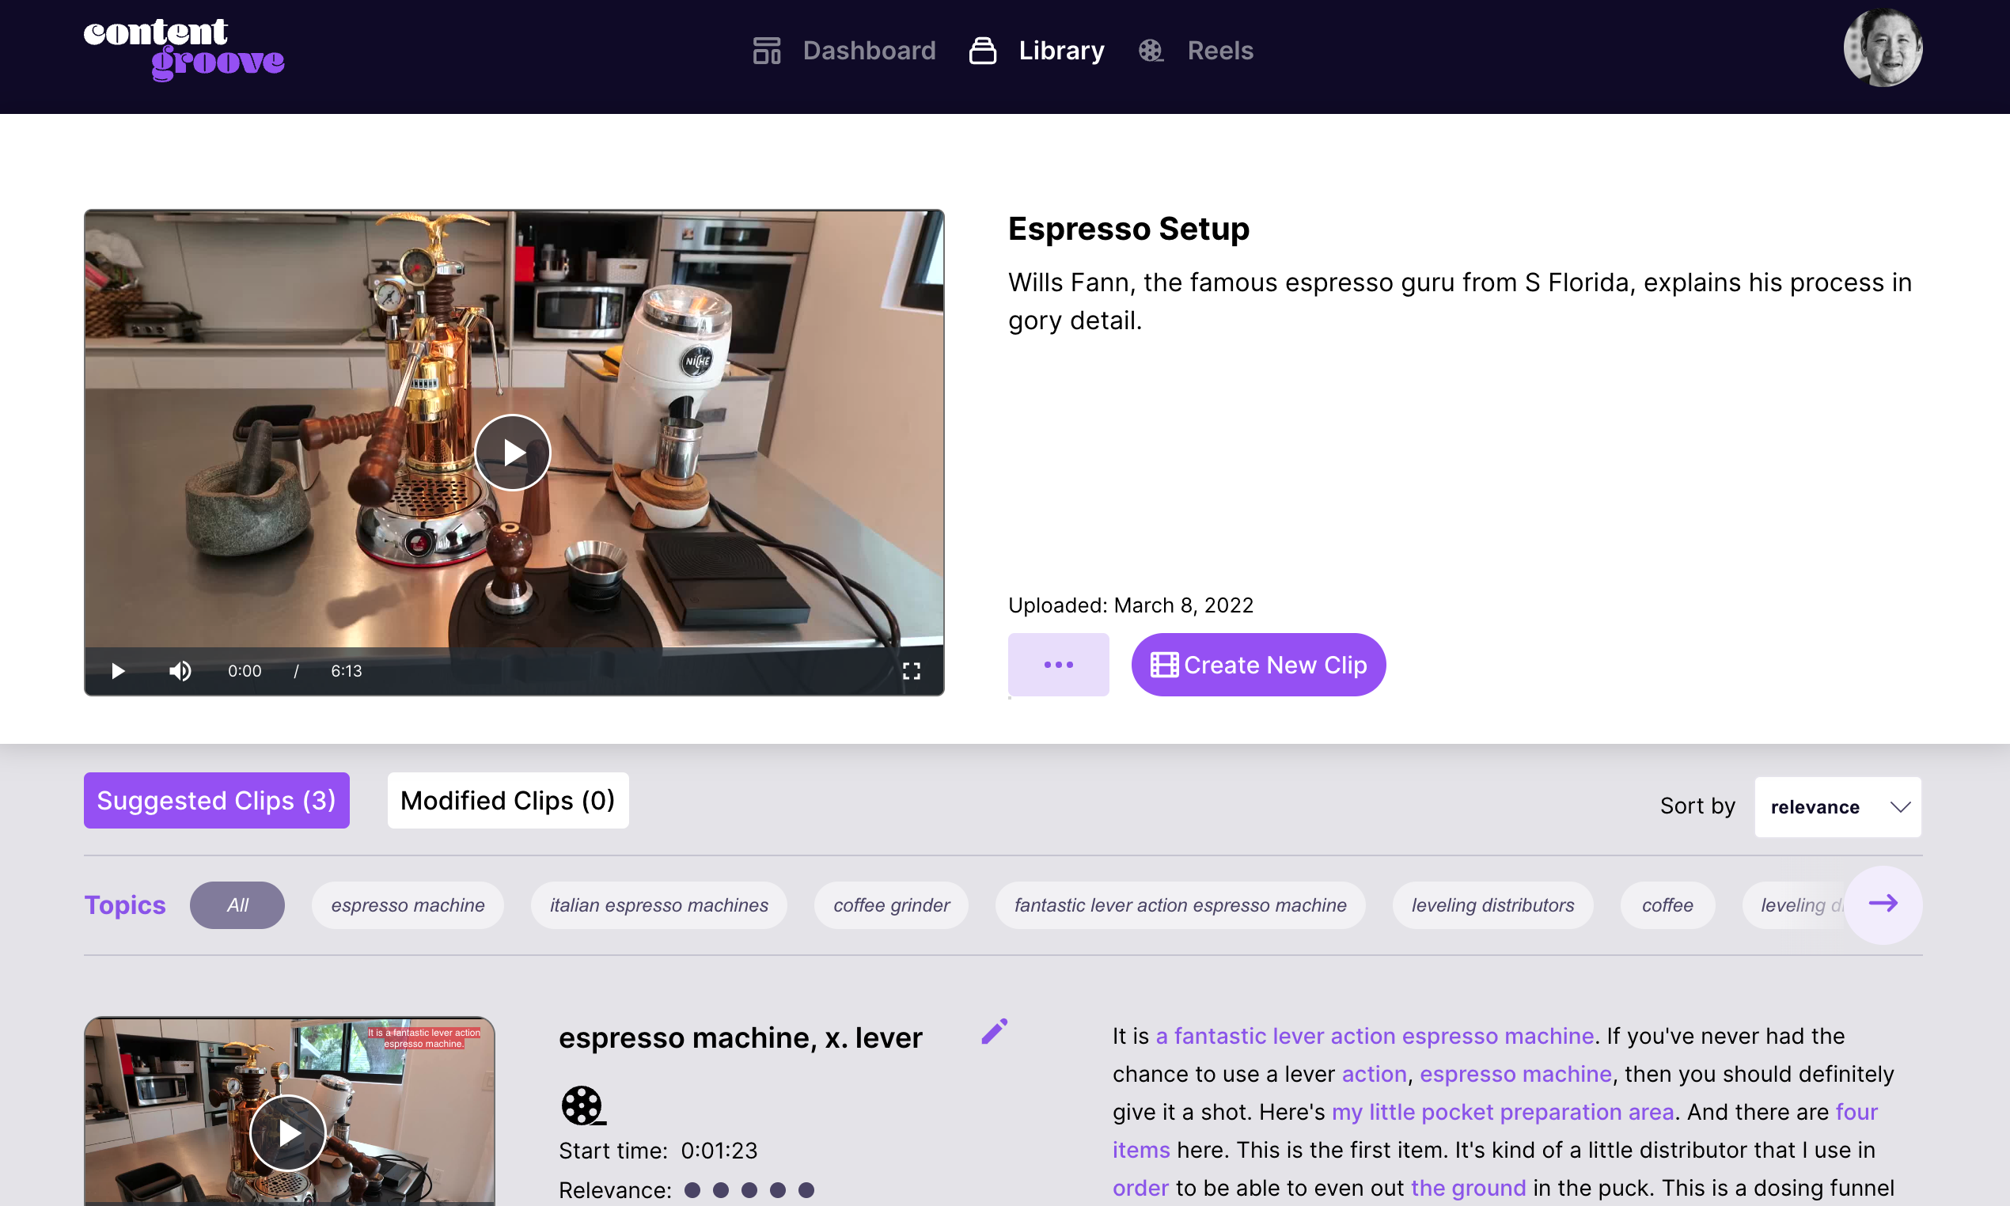Click the Create New Clip button
This screenshot has height=1206, width=2010.
[x=1257, y=665]
